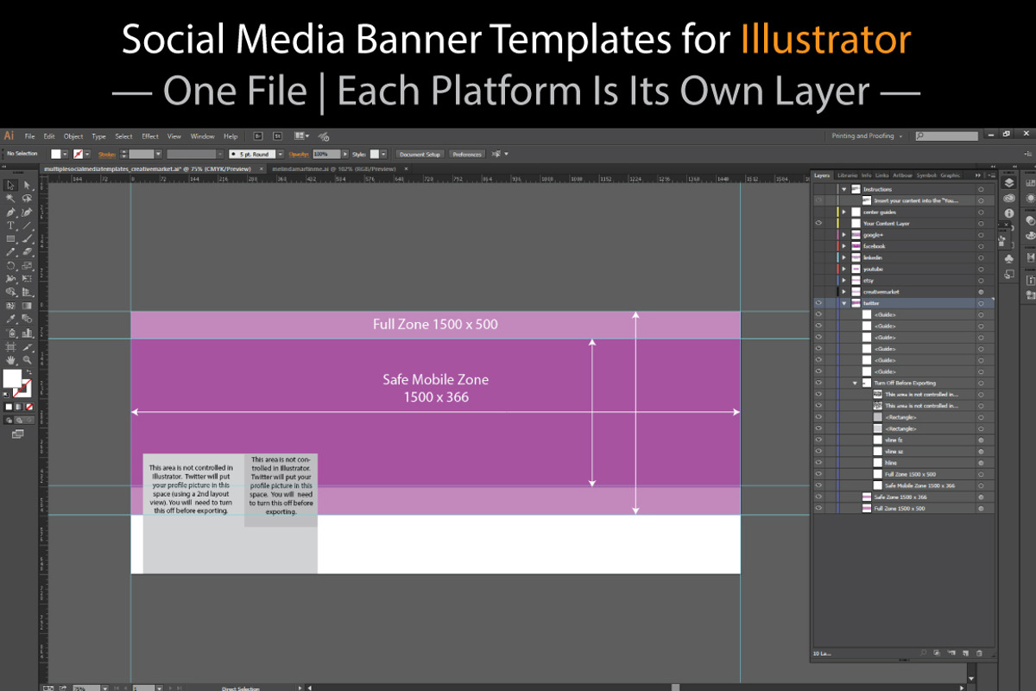This screenshot has width=1036, height=691.
Task: Select the Hand tool
Action: [x=10, y=359]
